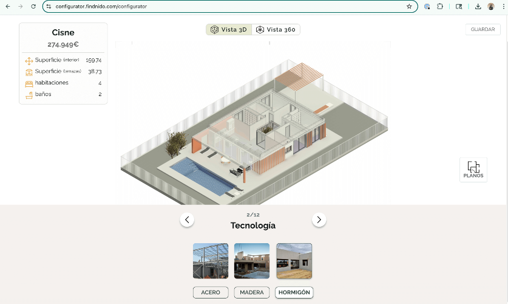Click the media control icon in the toolbar
This screenshot has height=304, width=508.
(459, 7)
